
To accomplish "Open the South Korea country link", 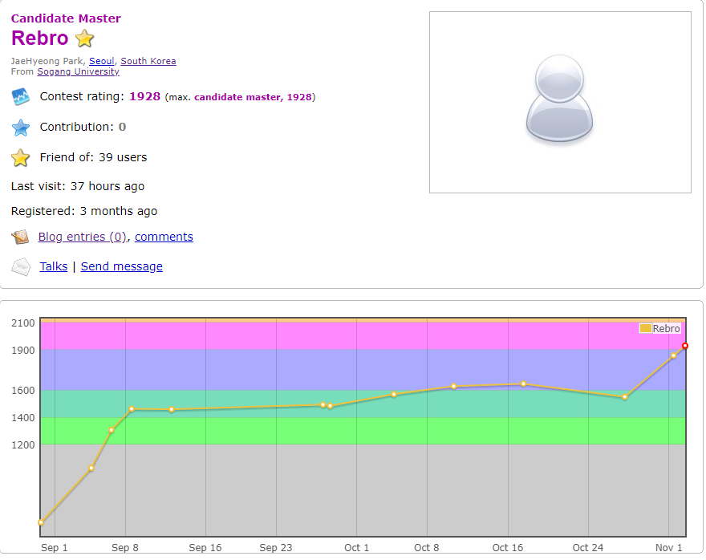I will (148, 61).
